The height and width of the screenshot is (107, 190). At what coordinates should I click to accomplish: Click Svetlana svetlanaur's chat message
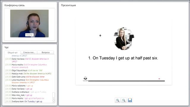click(26, 92)
